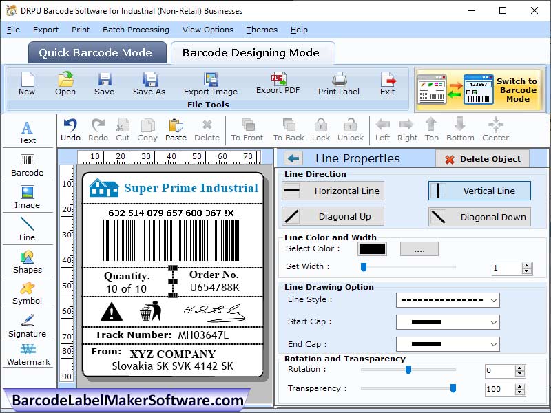Select the Shapes tool in the sidebar
Screen dimensions: 551x413
click(x=28, y=262)
